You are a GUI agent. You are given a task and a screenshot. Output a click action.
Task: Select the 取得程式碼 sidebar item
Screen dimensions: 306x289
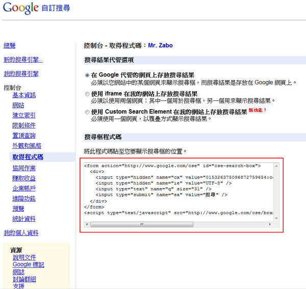click(x=28, y=157)
